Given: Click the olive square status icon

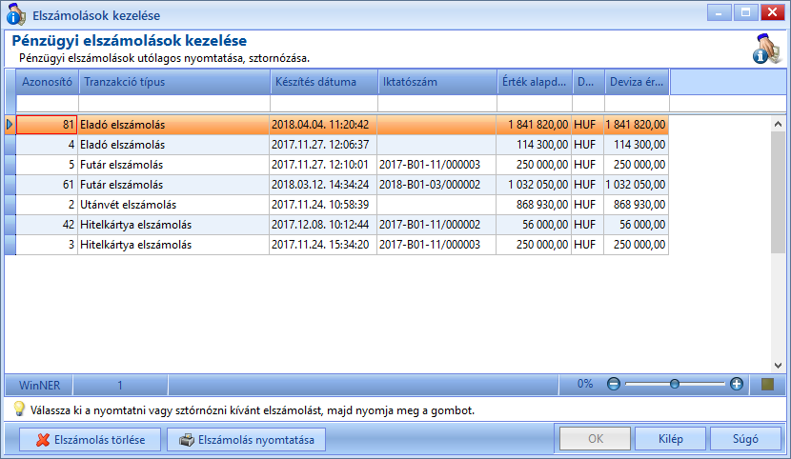Looking at the screenshot, I should tap(767, 385).
